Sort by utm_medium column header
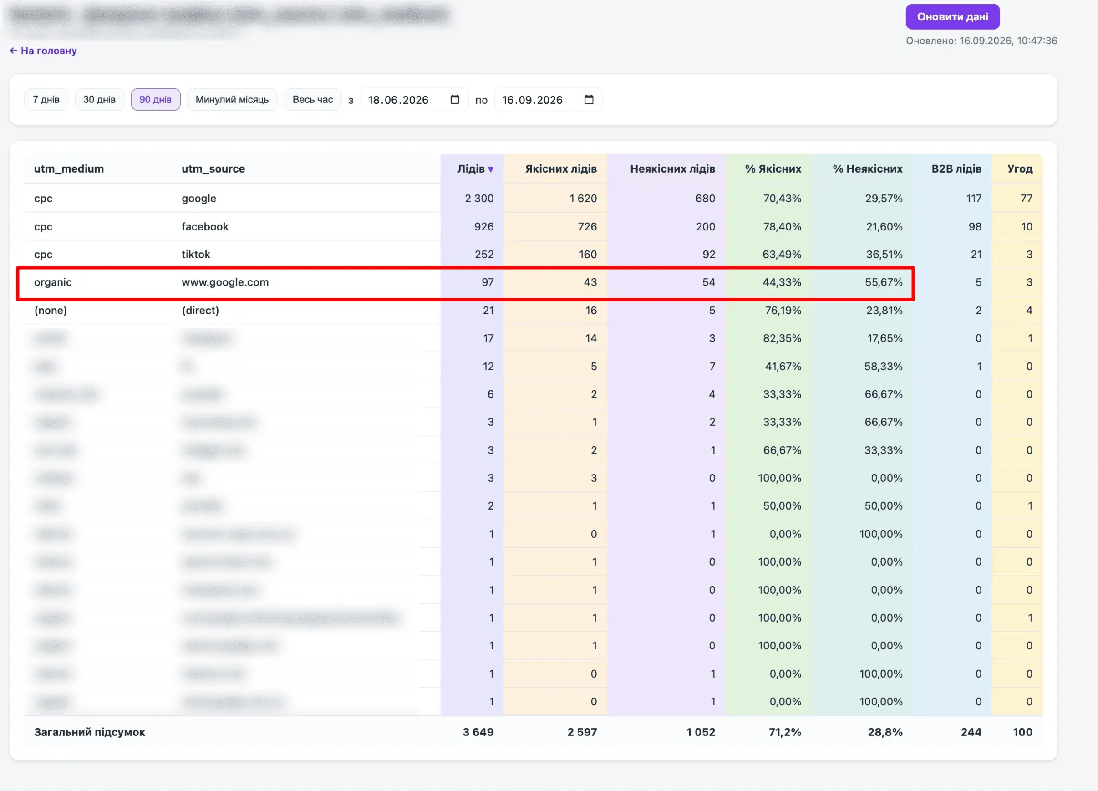Screen dimensions: 1098x791 coord(69,168)
